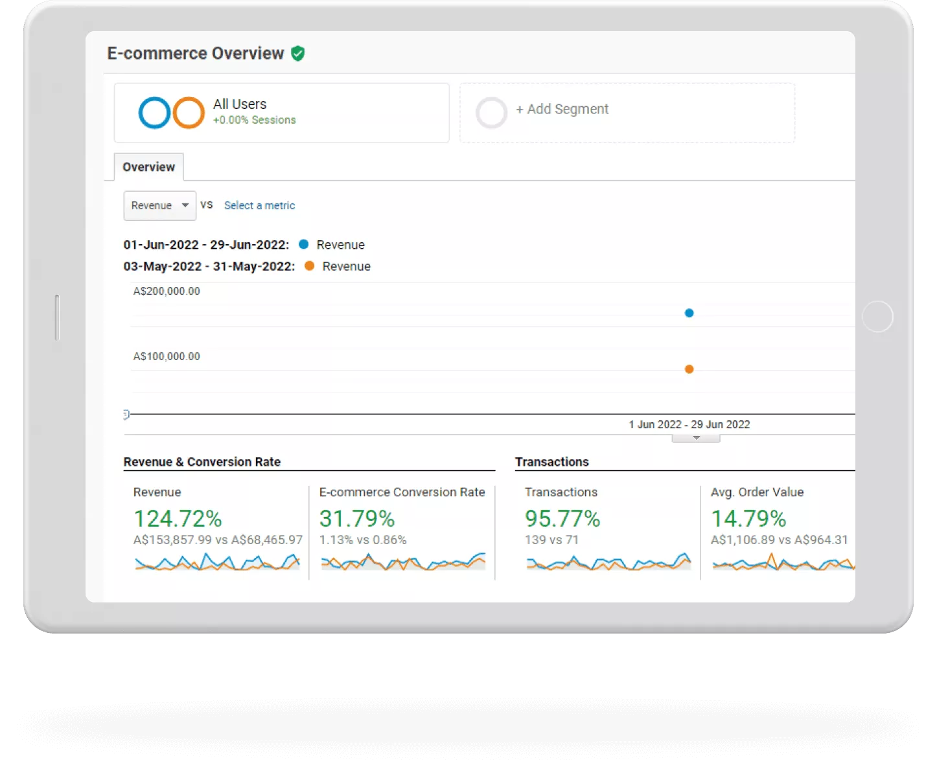
Task: Click the orange data point on the chart
Action: 689,369
